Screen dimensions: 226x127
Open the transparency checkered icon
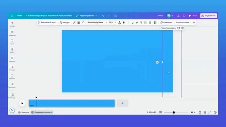coord(155,23)
